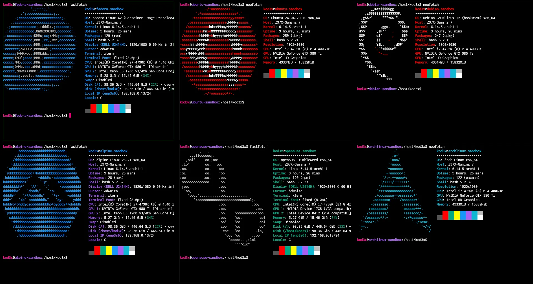Click 'Packages: 28 (apk)' in alpine terminal
This screenshot has width=533, height=284.
106,178
